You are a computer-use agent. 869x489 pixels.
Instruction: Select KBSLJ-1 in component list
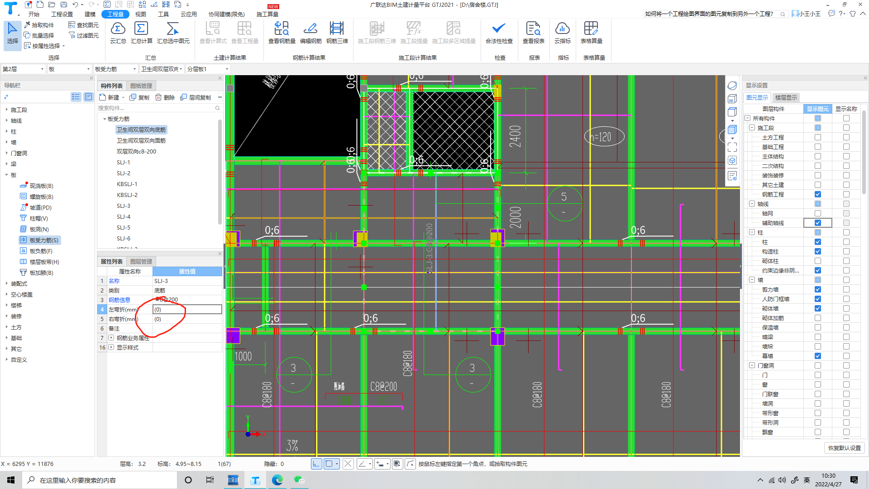tap(127, 184)
